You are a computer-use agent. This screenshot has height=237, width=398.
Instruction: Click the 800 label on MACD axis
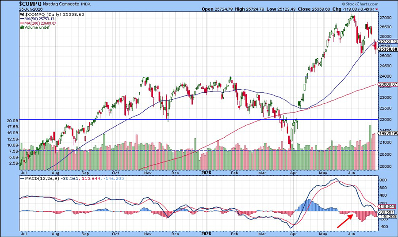pos(383,180)
